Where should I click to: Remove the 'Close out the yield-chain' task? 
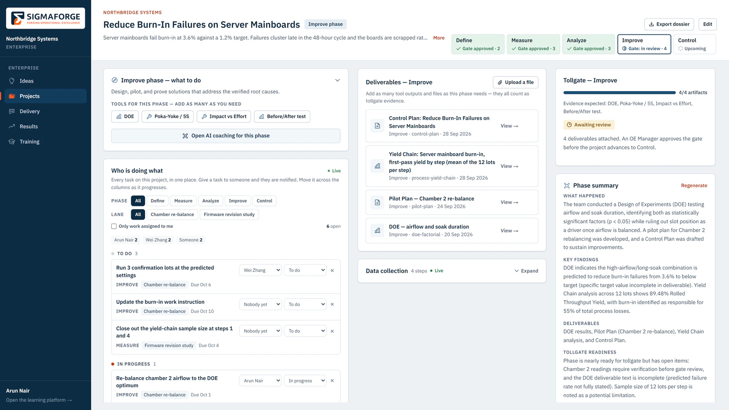pos(332,331)
